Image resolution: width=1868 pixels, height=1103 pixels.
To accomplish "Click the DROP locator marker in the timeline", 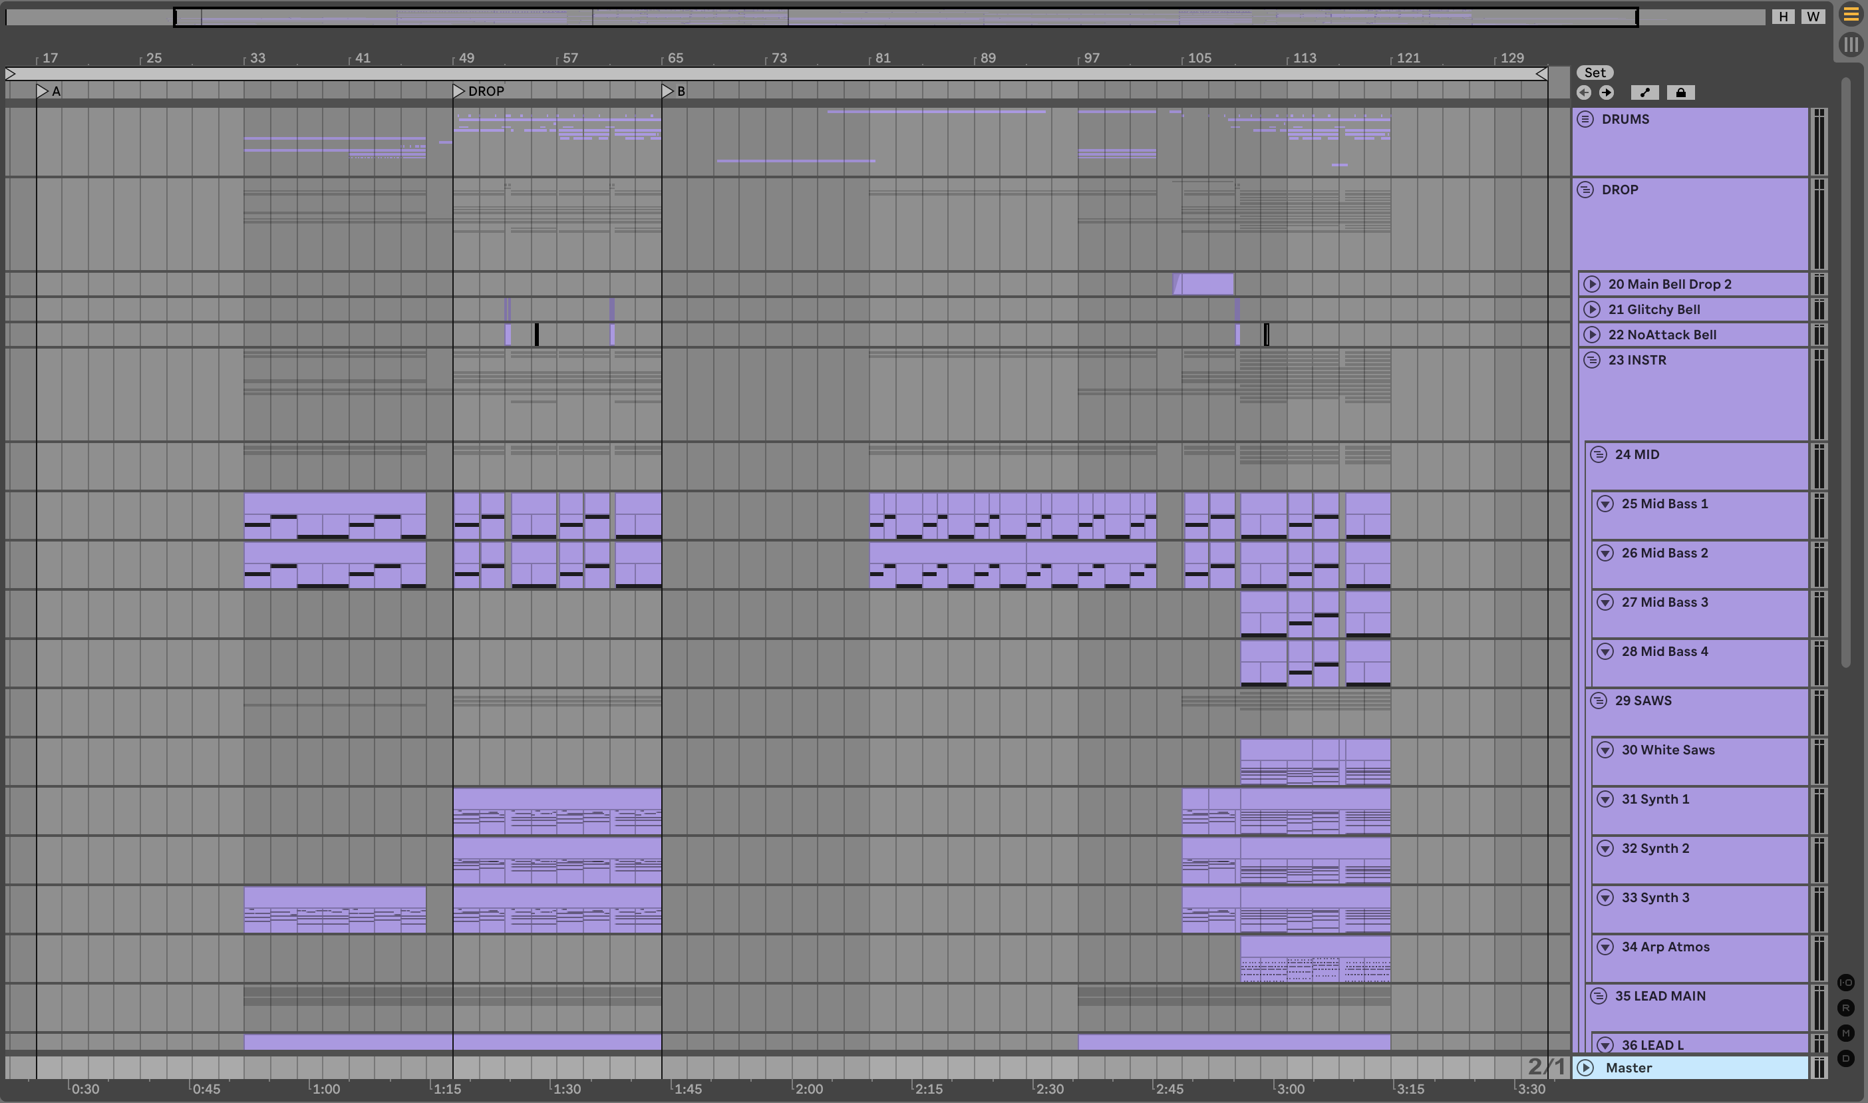I will tap(459, 90).
